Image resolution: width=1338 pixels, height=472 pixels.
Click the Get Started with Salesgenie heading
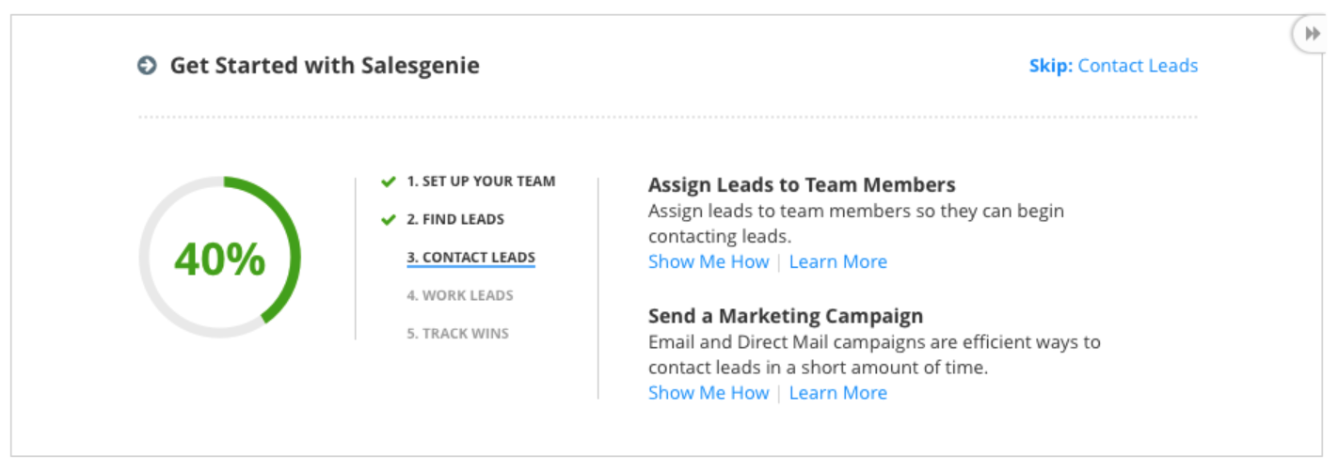click(325, 66)
